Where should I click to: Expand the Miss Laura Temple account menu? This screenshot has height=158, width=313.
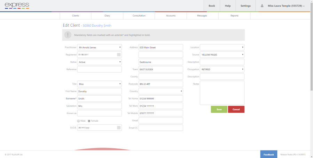(286, 6)
